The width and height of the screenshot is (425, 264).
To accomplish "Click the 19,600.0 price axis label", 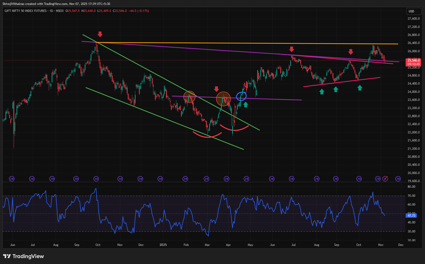I will pos(413,181).
